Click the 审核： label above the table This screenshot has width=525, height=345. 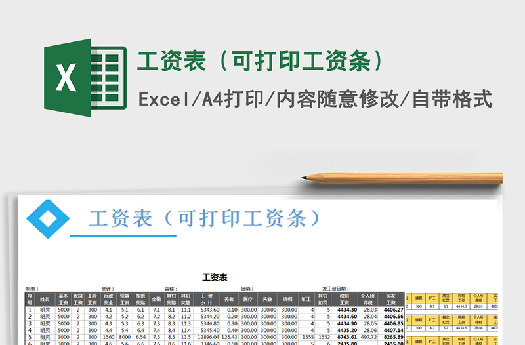171,289
